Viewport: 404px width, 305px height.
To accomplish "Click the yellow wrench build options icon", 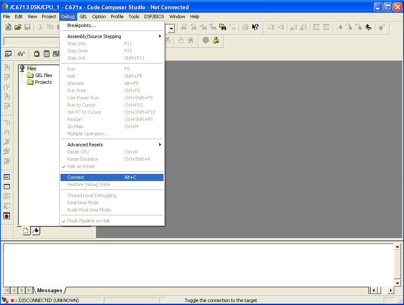I will (x=216, y=40).
